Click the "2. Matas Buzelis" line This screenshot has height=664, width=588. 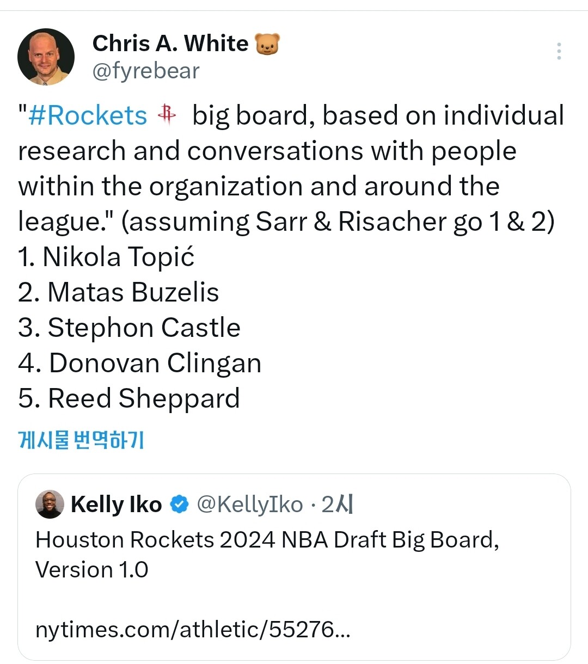[118, 292]
